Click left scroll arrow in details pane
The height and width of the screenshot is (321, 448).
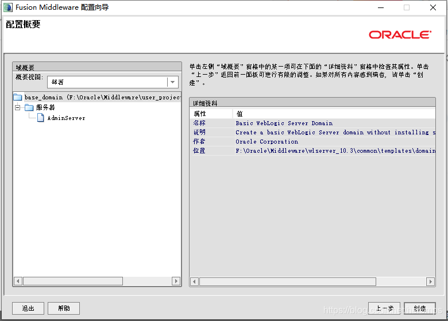pyautogui.click(x=194, y=282)
